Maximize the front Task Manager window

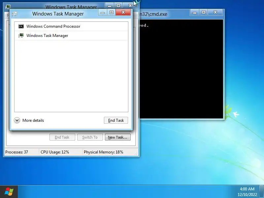tap(112, 12)
